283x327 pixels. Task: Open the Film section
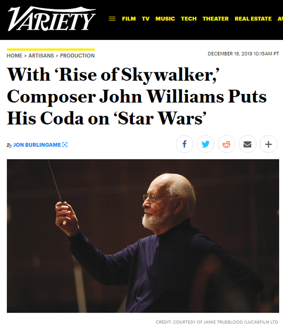129,19
